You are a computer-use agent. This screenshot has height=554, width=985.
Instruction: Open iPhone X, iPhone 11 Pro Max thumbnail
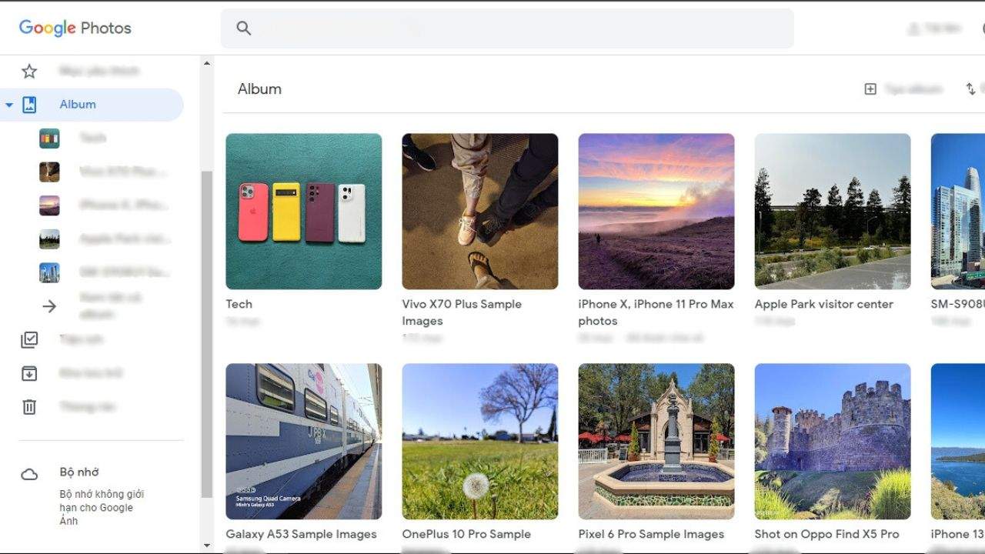pos(656,212)
